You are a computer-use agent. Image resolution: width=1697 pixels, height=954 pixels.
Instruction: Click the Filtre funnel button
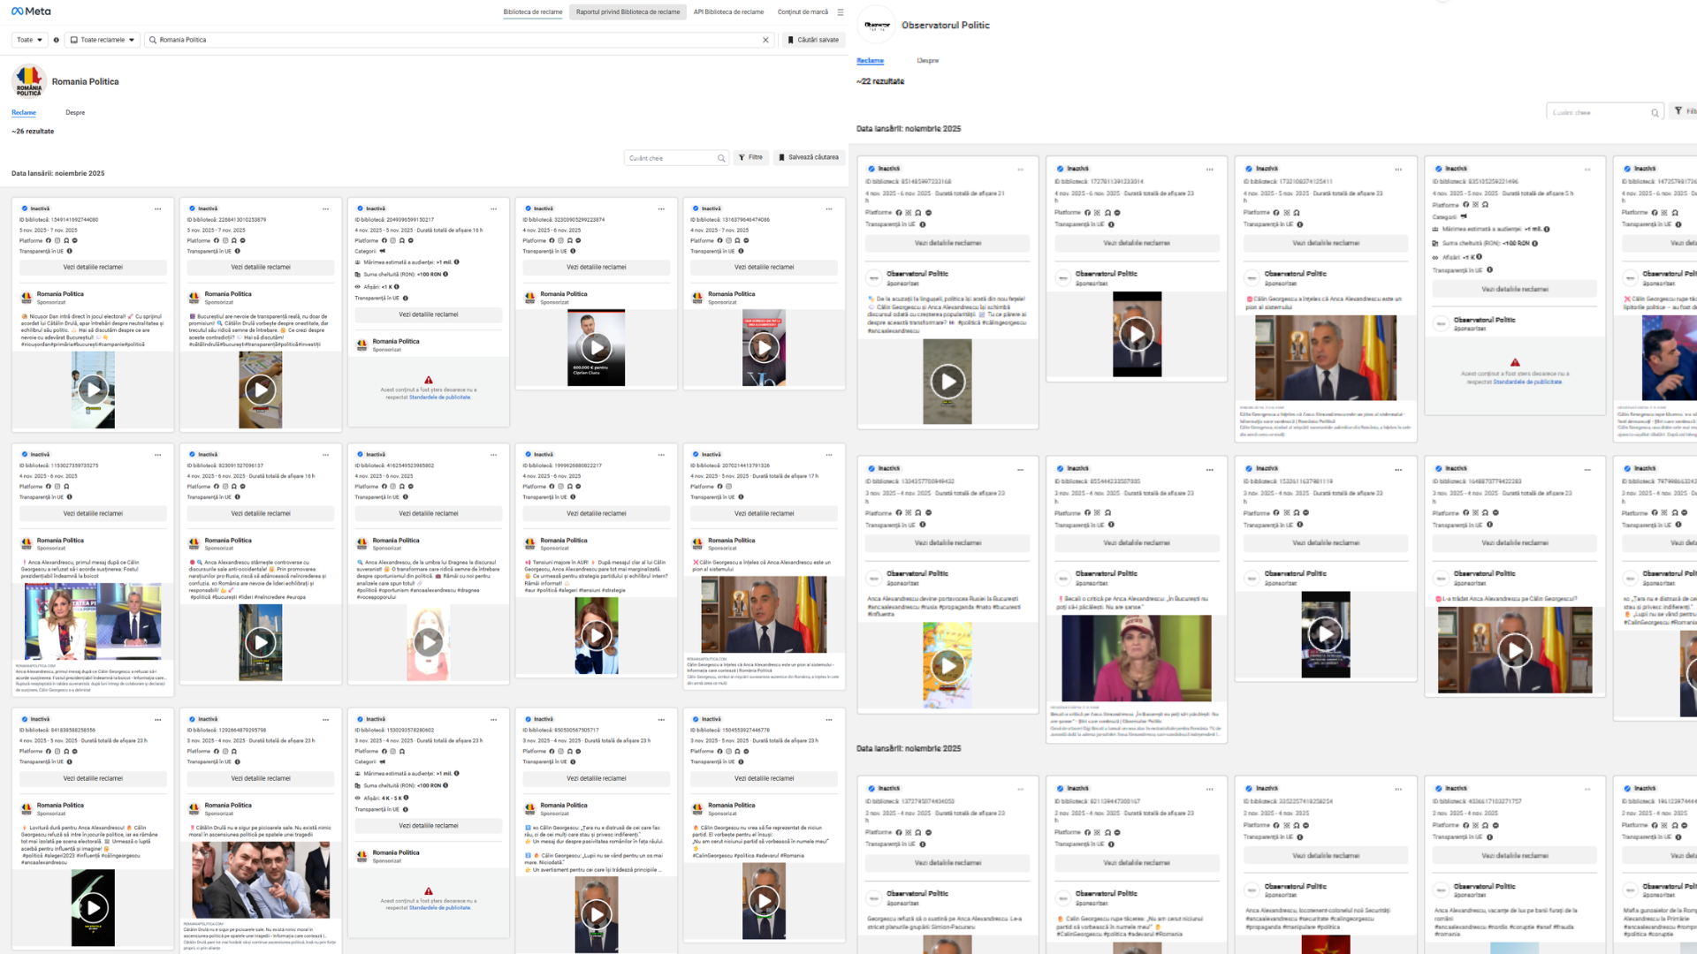click(750, 157)
